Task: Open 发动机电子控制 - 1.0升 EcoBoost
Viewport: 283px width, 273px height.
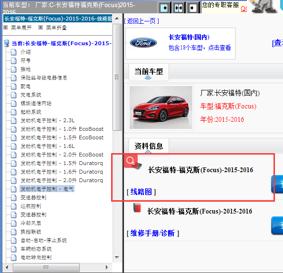Action: pyautogui.click(x=62, y=129)
